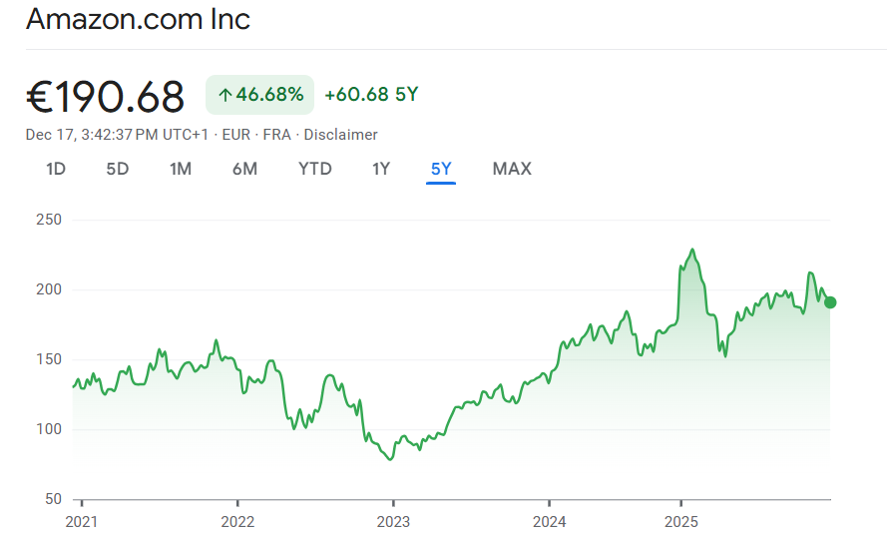Open the 1Y chart view
The height and width of the screenshot is (535, 887).
click(x=381, y=169)
